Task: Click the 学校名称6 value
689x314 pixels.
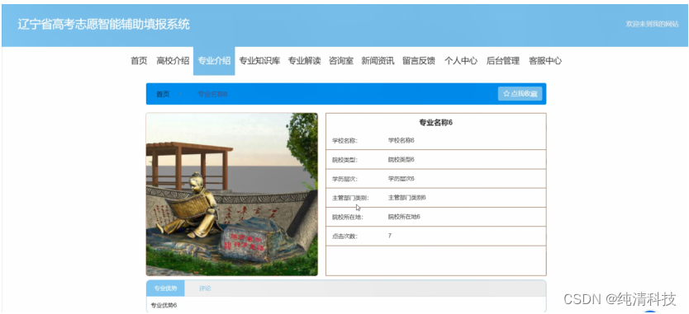Action: pos(401,140)
